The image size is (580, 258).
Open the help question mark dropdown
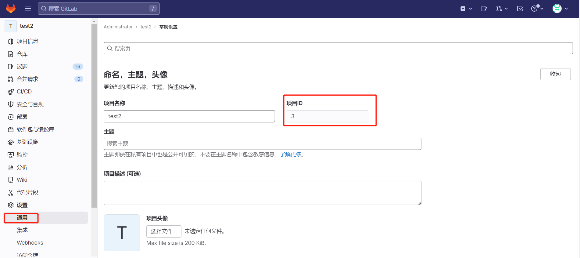click(x=537, y=9)
